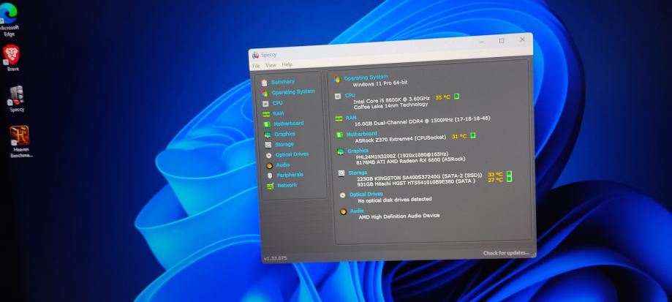Click Operating System heading in summary

[366, 78]
